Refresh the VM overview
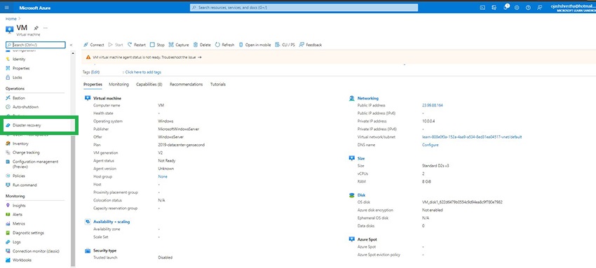Image resolution: width=596 pixels, height=268 pixels. point(224,45)
